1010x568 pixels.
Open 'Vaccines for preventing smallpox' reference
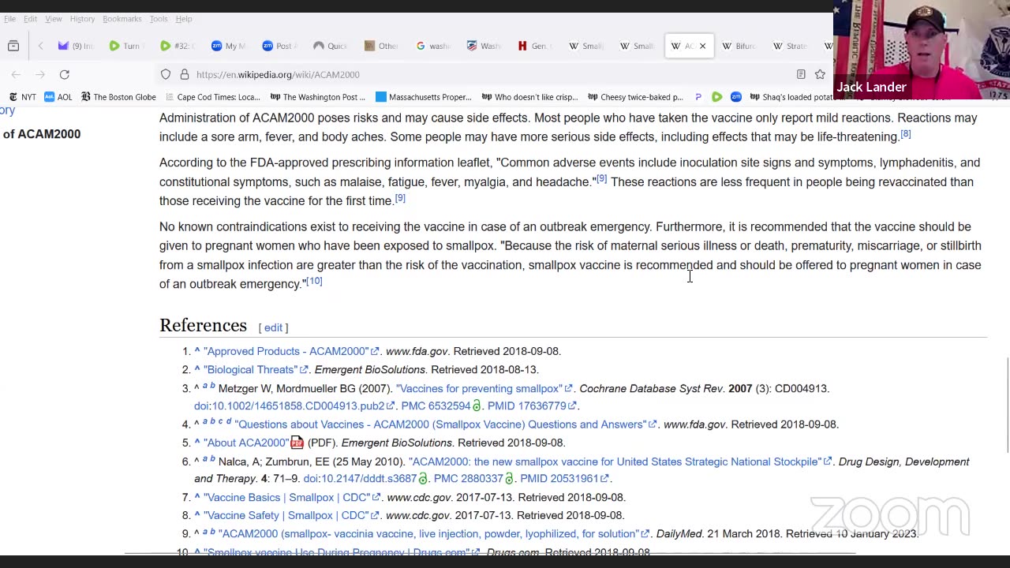pyautogui.click(x=484, y=388)
